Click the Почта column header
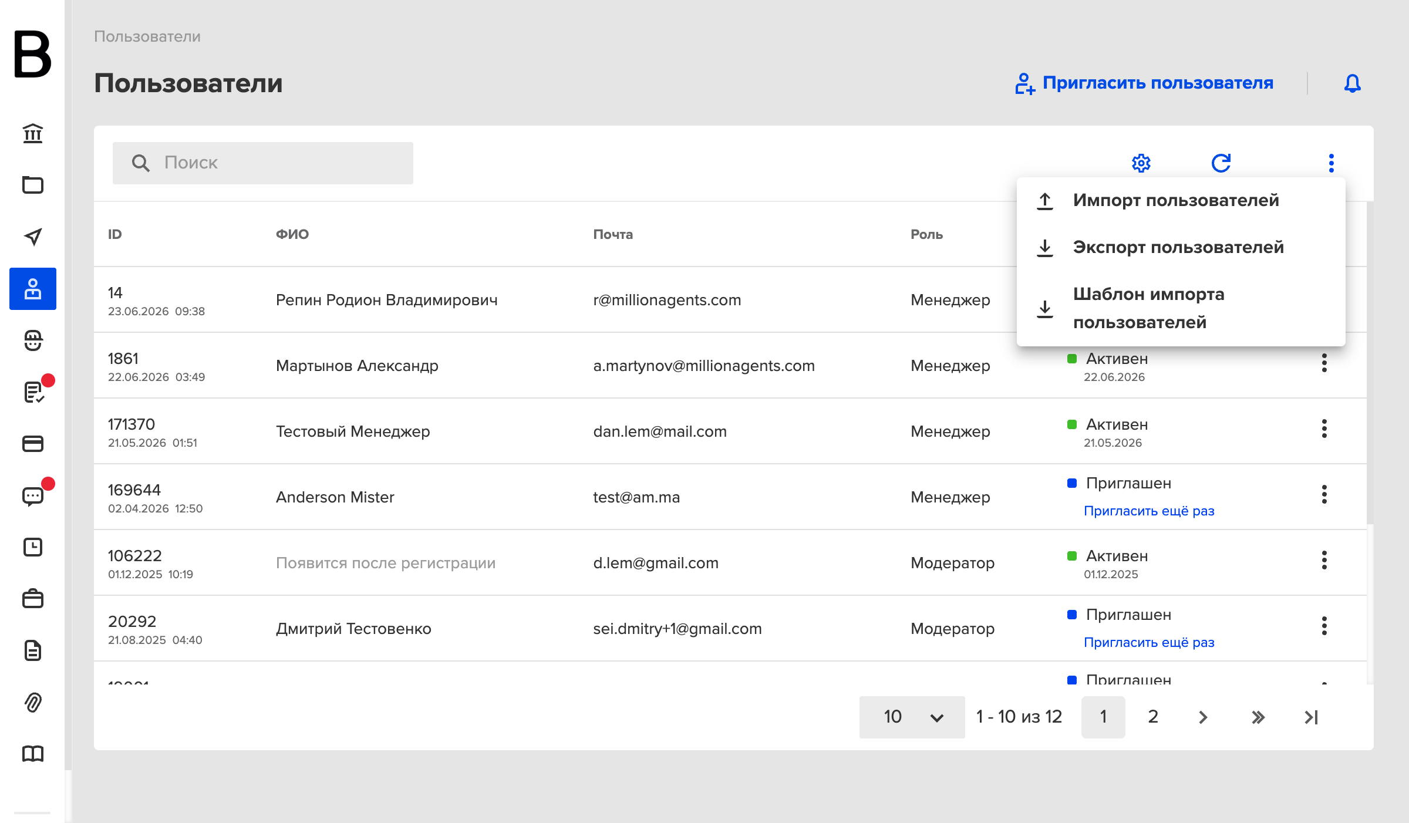Image resolution: width=1409 pixels, height=823 pixels. (x=613, y=234)
